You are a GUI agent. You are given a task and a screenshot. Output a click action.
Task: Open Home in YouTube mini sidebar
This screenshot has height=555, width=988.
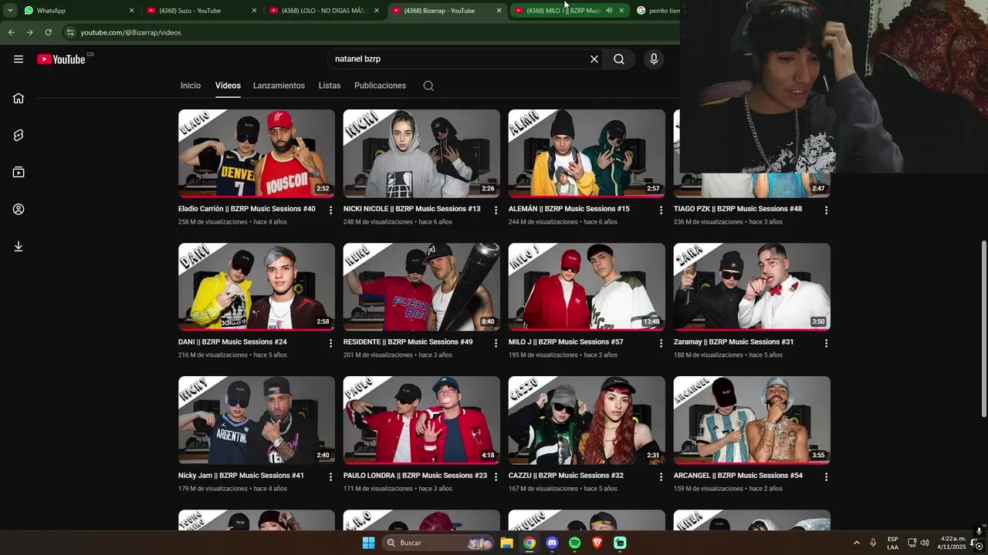click(x=19, y=98)
